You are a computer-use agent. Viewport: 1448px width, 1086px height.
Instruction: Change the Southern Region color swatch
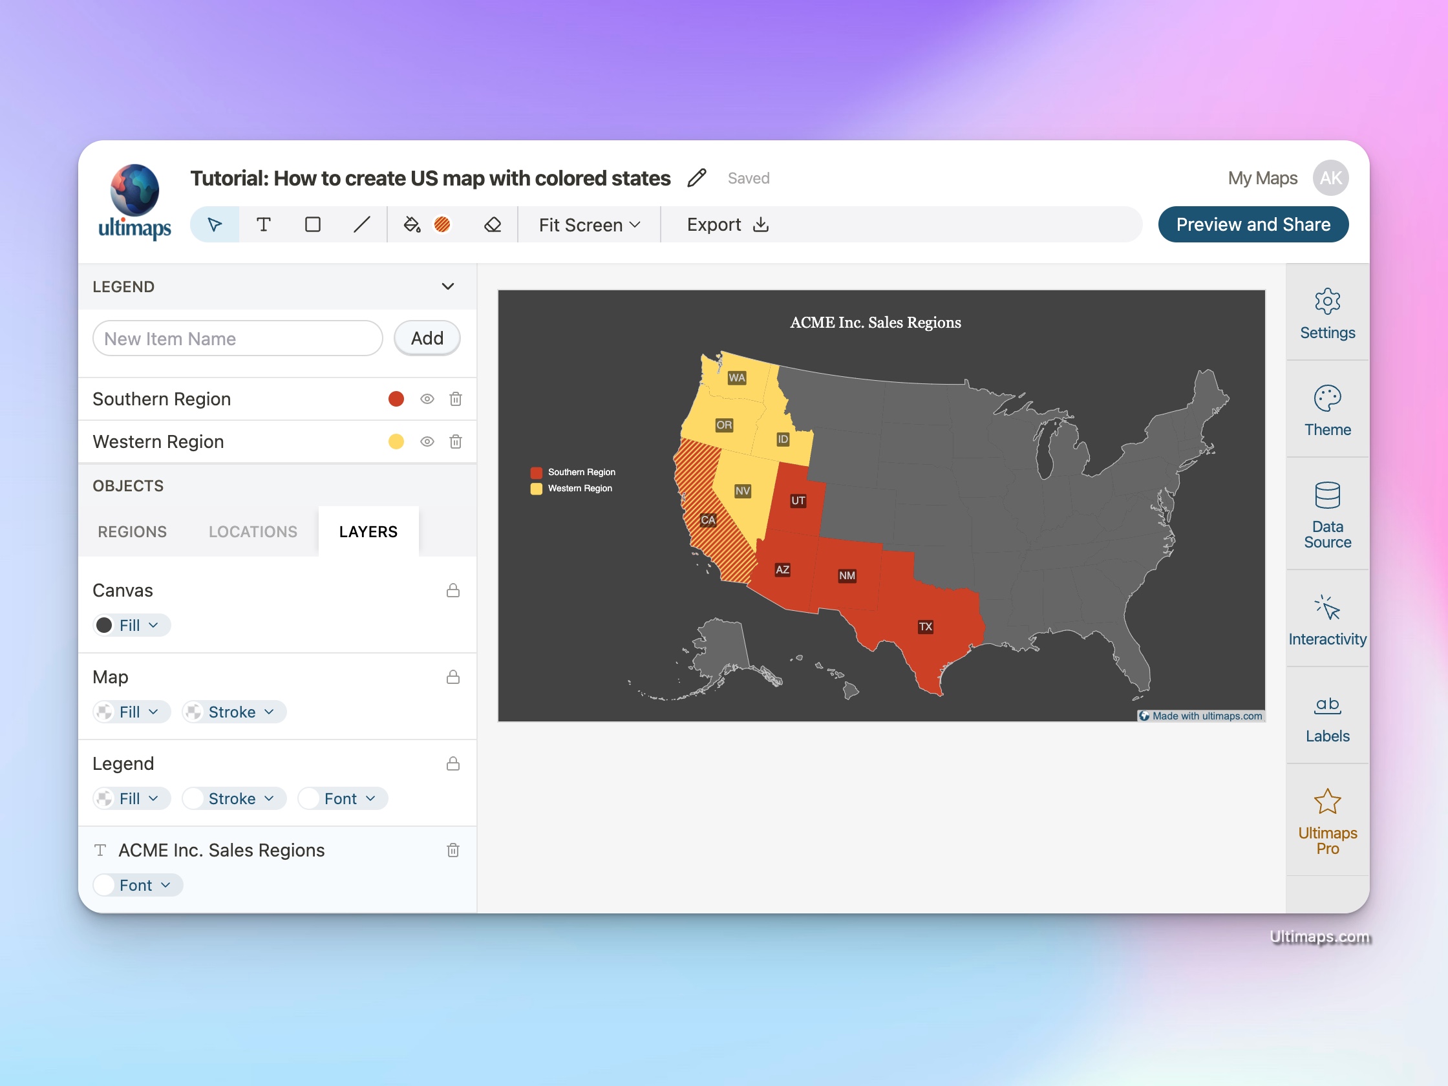click(x=396, y=399)
